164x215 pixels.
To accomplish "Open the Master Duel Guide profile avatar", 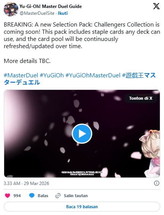I will [11, 9].
